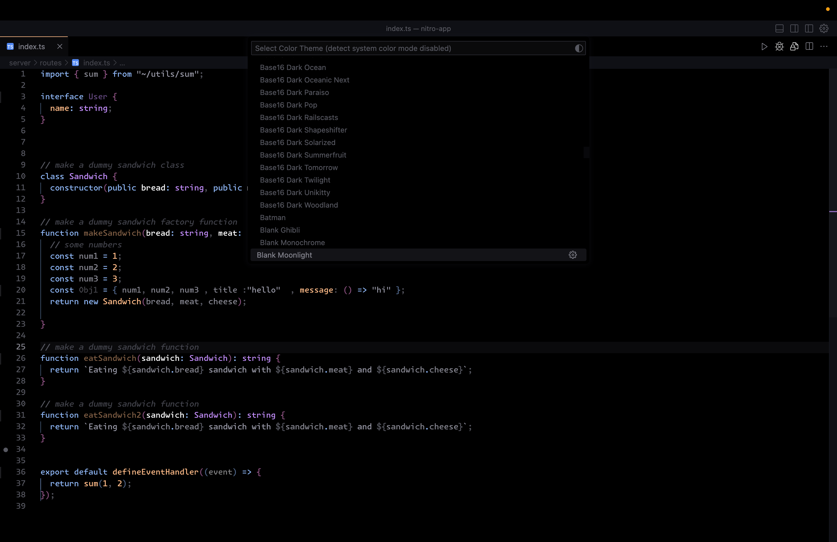Click the orange dot in top-right corner
Viewport: 837px width, 542px height.
(x=828, y=9)
